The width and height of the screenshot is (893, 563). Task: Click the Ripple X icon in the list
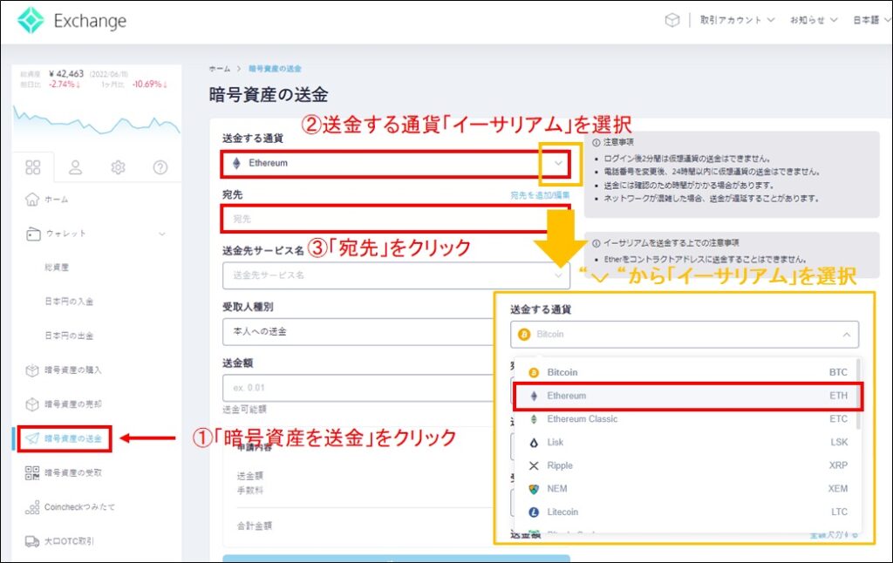tap(534, 465)
